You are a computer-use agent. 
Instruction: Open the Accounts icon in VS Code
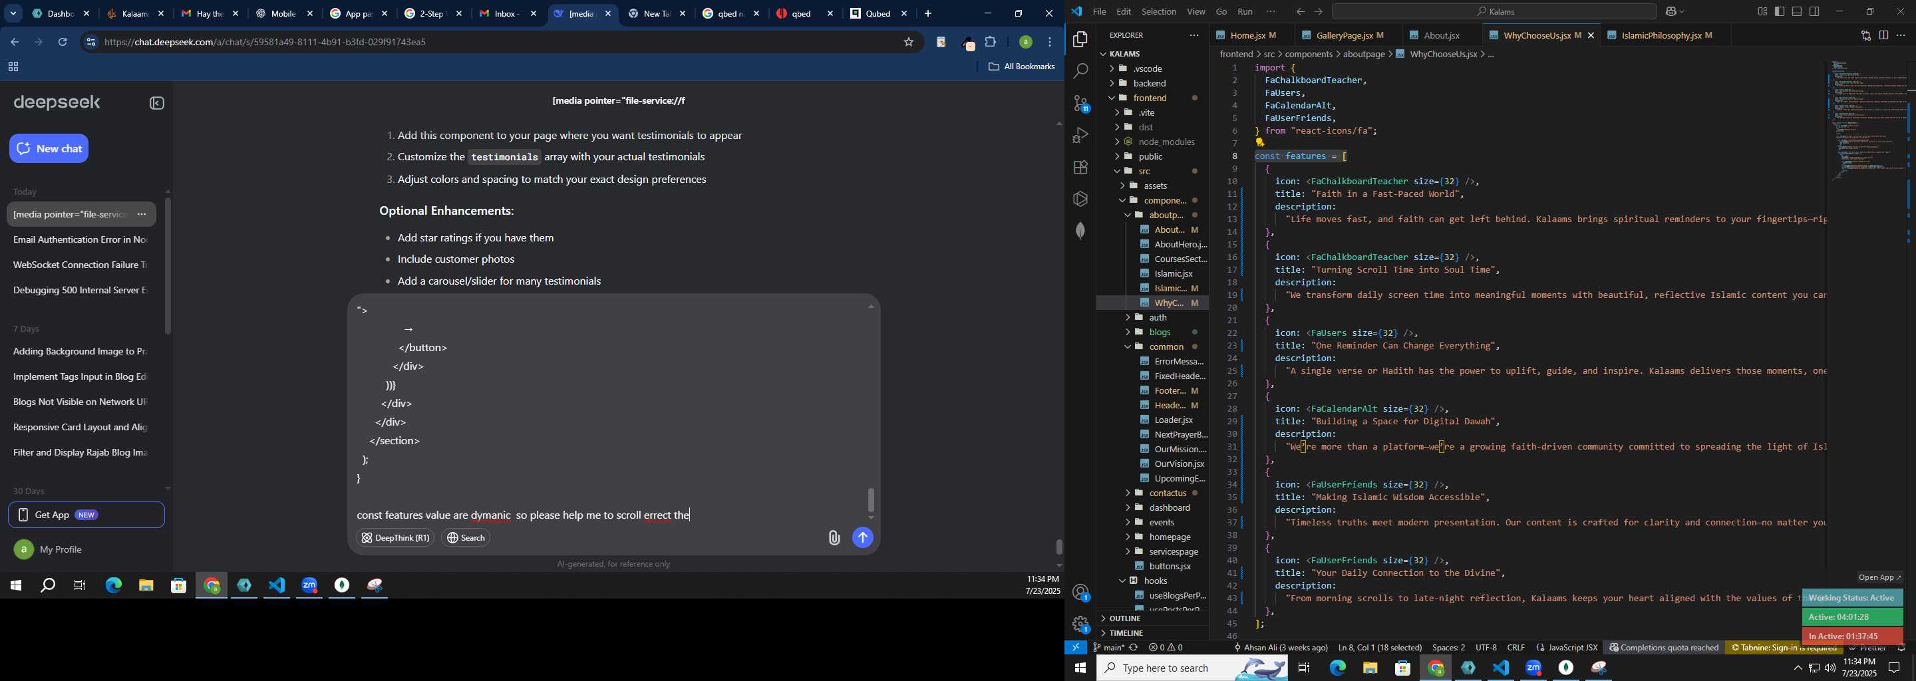point(1080,593)
